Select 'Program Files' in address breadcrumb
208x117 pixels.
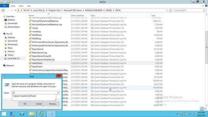(x=54, y=10)
